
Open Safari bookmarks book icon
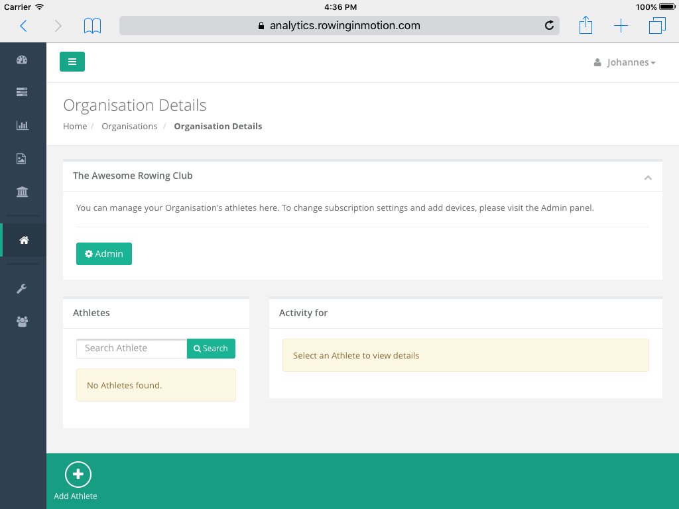tap(93, 26)
